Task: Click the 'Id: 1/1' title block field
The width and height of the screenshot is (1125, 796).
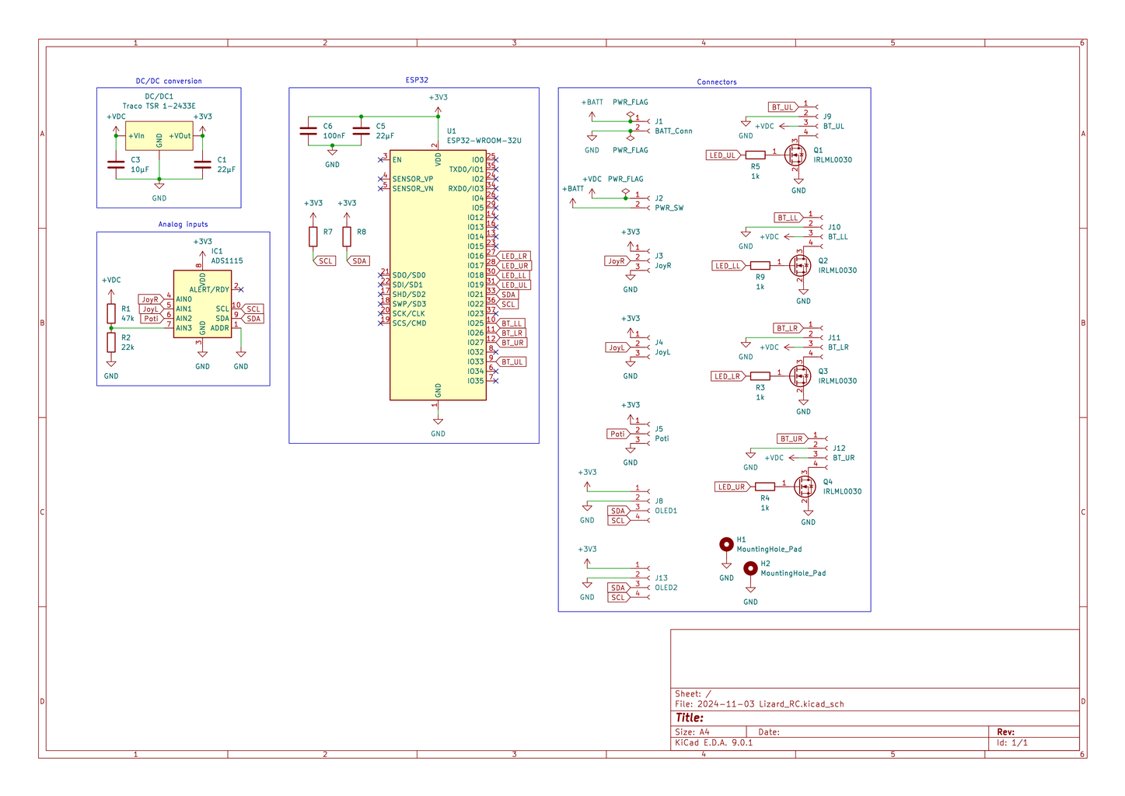Action: [1012, 742]
